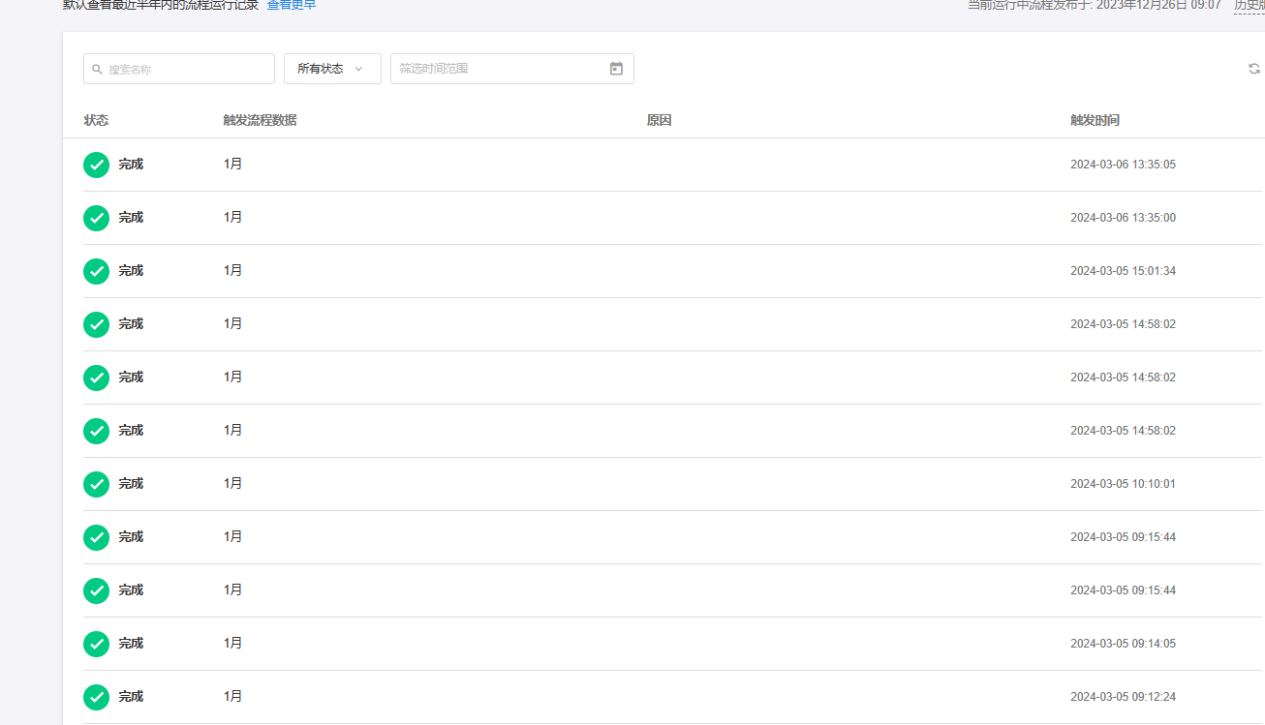The width and height of the screenshot is (1265, 725).
Task: Click the green check icon for the 13:35:00 run
Action: coord(97,218)
